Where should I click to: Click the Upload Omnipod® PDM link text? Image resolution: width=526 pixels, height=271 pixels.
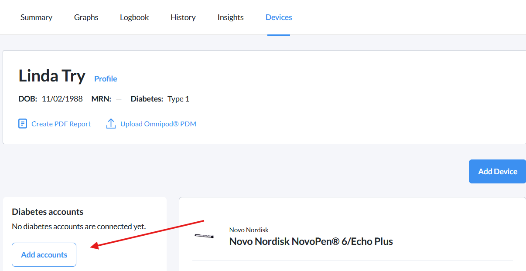pyautogui.click(x=158, y=124)
